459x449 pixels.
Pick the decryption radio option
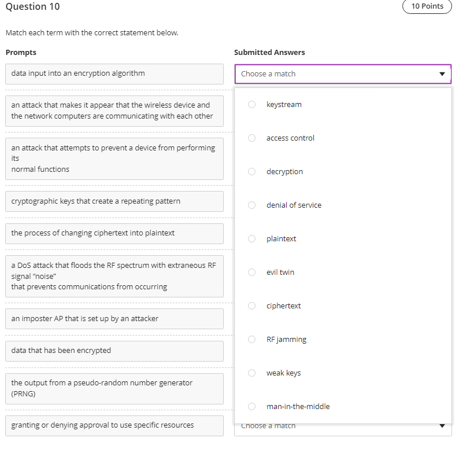[251, 172]
